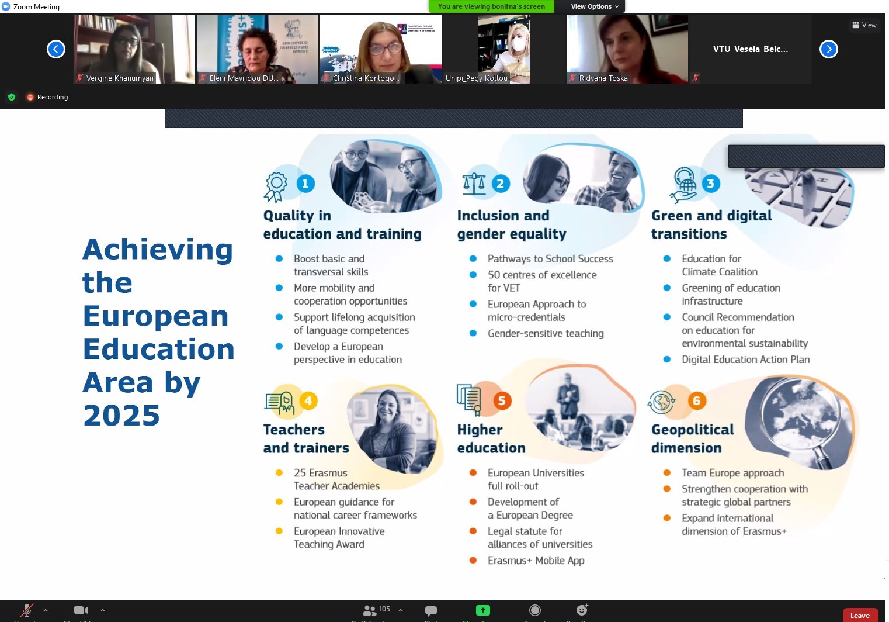
Task: Click the orange number 5 circle
Action: tap(502, 400)
